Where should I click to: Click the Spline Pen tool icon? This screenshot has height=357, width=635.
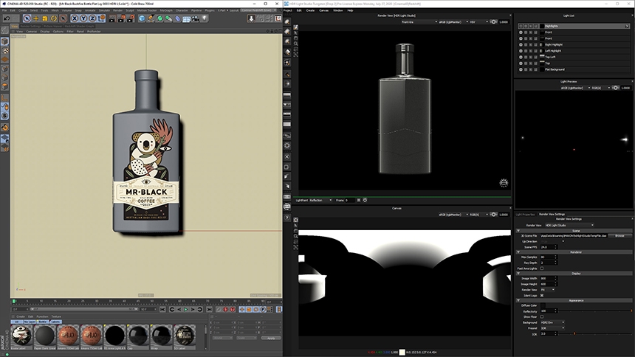pos(151,18)
